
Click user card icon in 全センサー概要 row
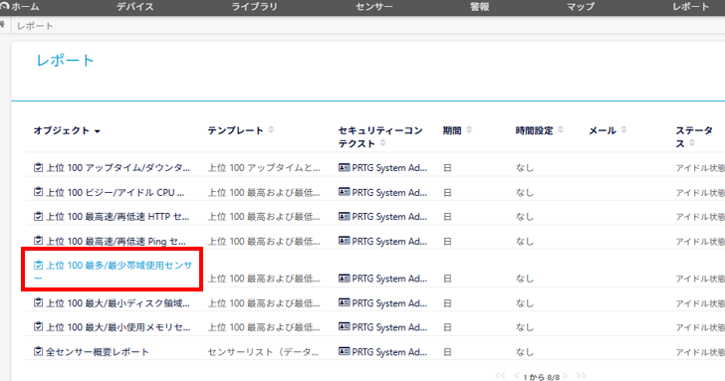tap(344, 351)
